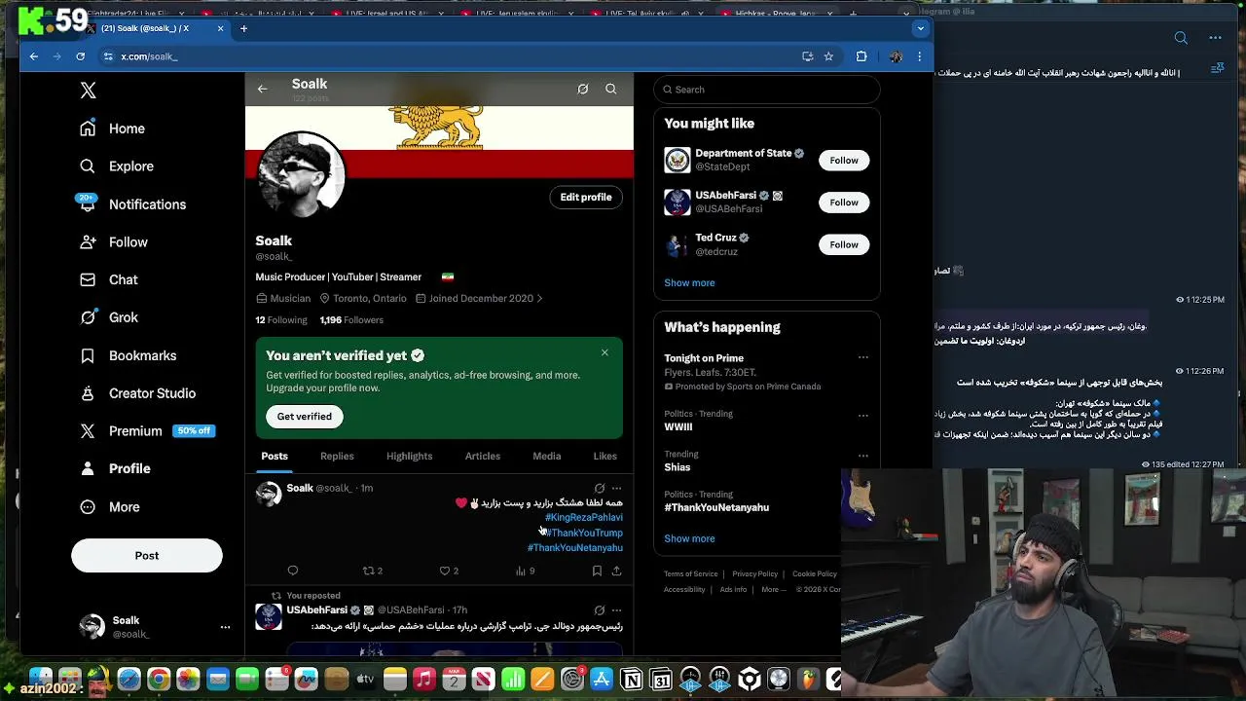Open options for Tonight on Prime trend
1246x701 pixels.
coord(862,357)
